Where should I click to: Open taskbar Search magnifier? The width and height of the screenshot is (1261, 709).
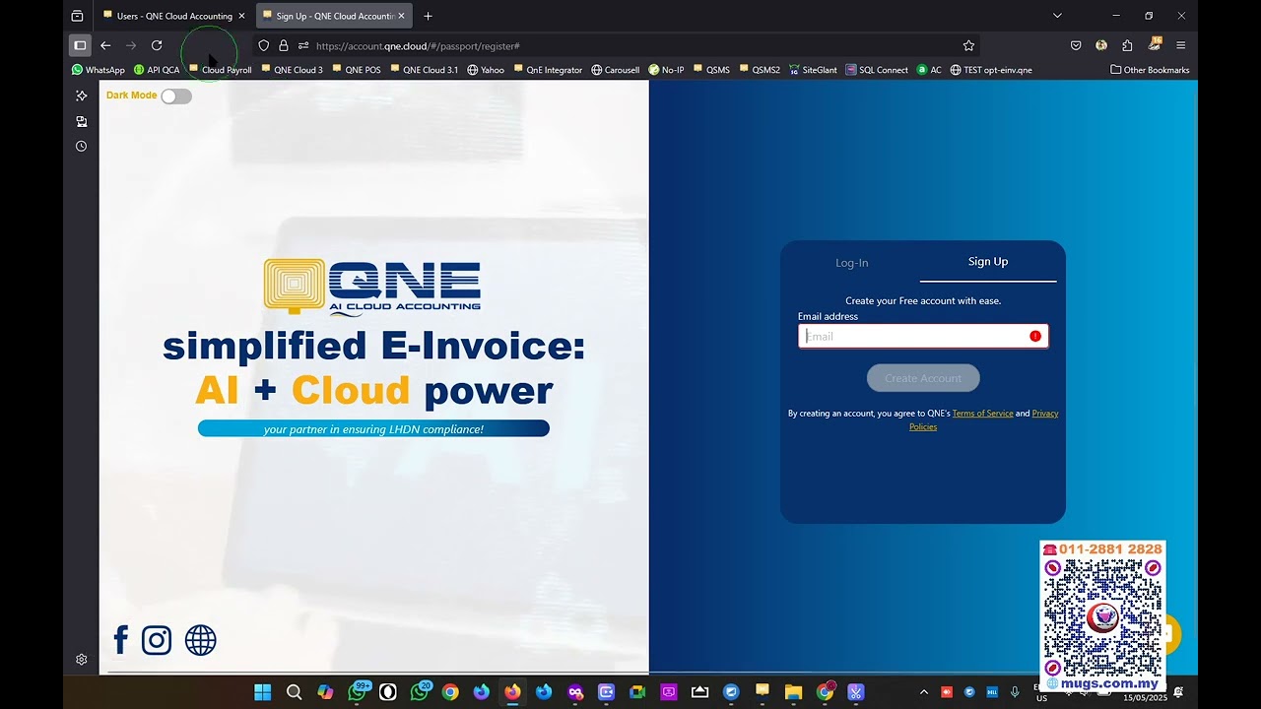(294, 692)
